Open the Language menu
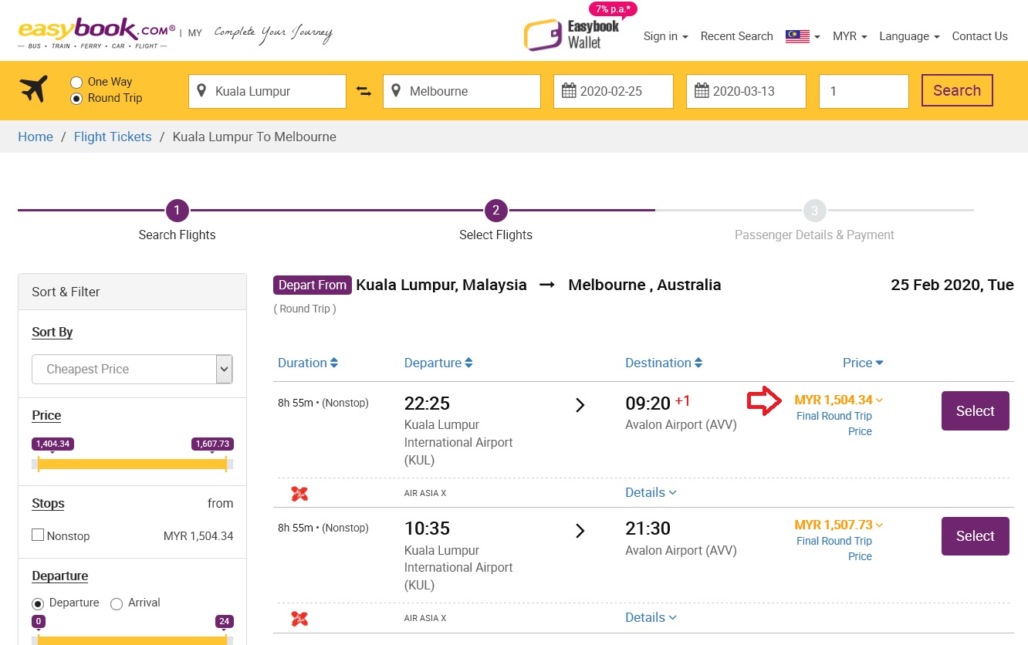Screen dimensions: 1028x645 tap(909, 36)
